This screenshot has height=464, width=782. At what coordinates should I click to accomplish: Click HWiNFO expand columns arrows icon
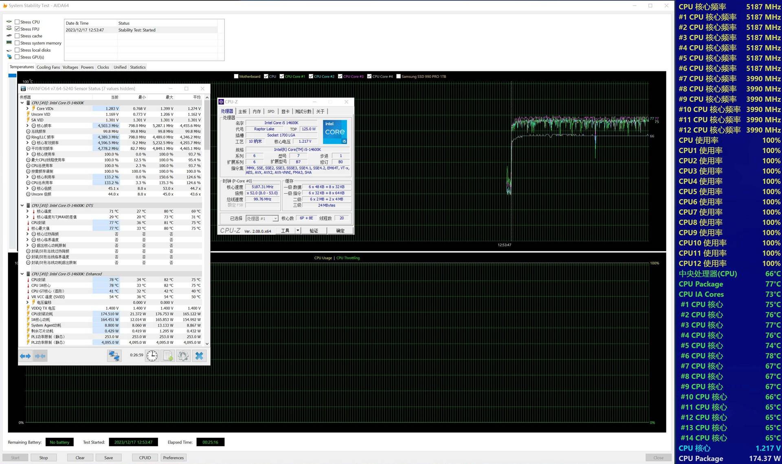point(25,356)
